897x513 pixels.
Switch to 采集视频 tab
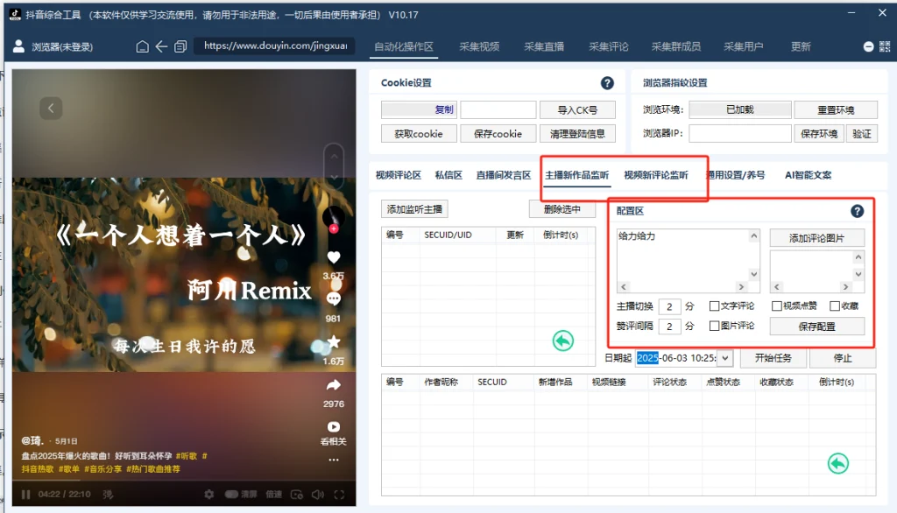coord(479,46)
